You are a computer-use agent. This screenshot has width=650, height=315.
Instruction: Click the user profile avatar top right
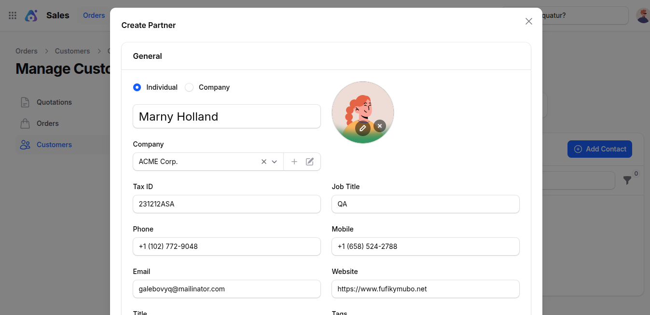643,15
